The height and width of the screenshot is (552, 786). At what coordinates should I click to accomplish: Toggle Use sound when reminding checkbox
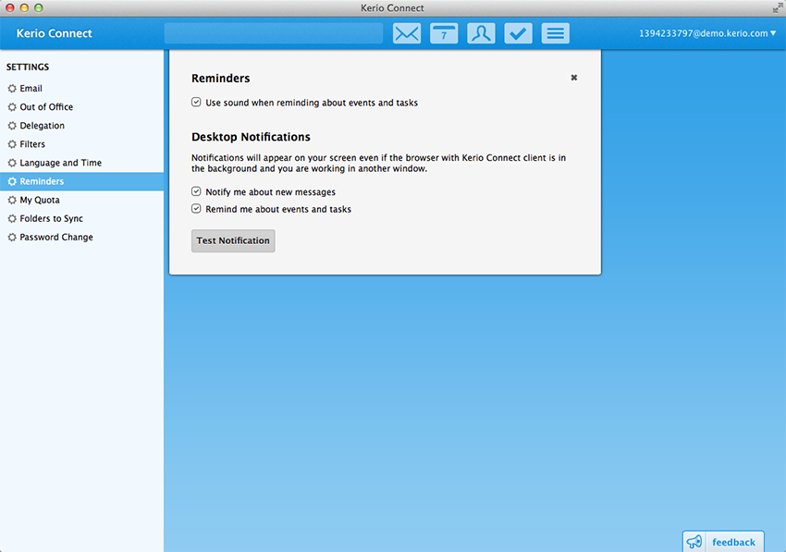[x=196, y=103]
